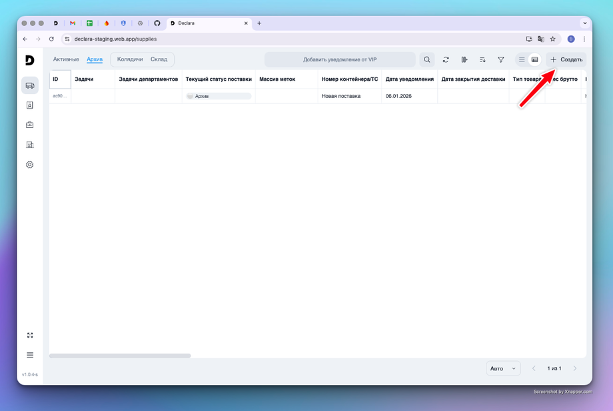Viewport: 613px width, 411px height.
Task: Switch to the Gmail pinned tab
Action: [73, 23]
